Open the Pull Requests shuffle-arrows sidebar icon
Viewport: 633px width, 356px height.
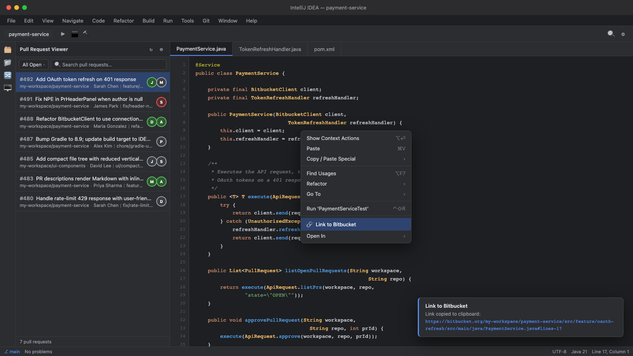(8, 75)
